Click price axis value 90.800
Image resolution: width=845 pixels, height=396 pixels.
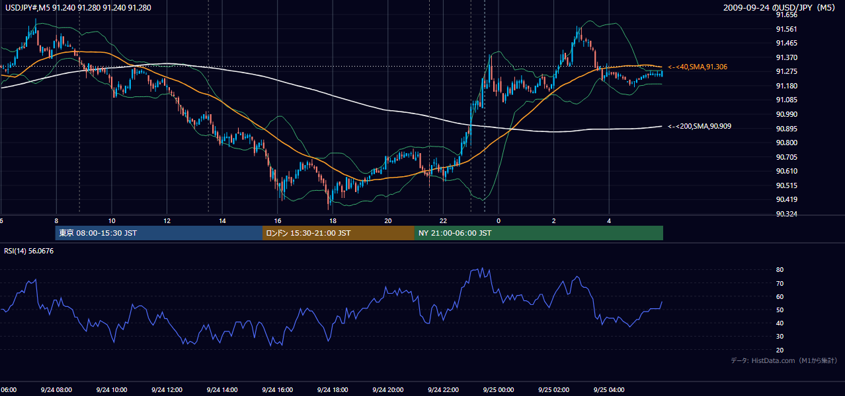(x=786, y=143)
